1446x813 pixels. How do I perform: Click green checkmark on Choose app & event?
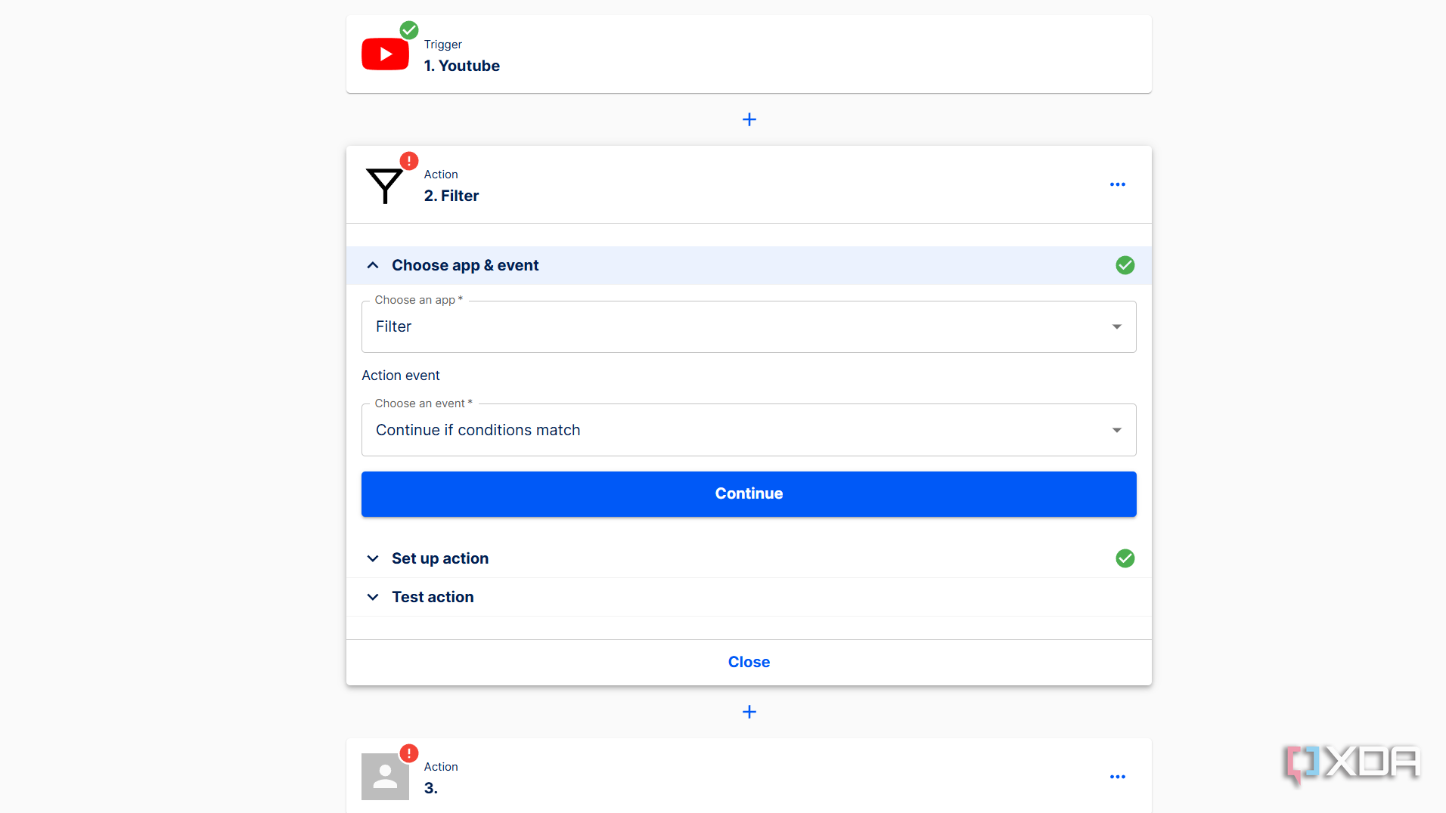tap(1125, 265)
